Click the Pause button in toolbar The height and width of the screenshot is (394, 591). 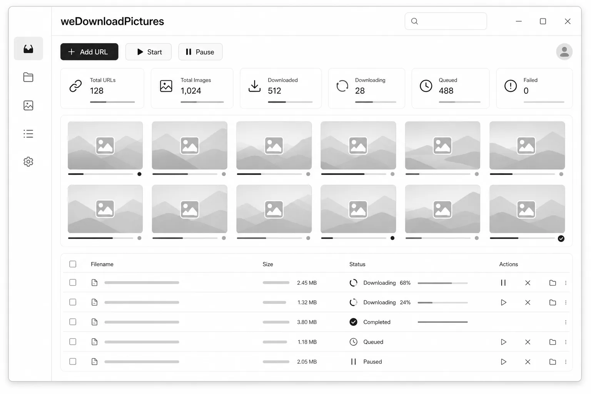(200, 52)
